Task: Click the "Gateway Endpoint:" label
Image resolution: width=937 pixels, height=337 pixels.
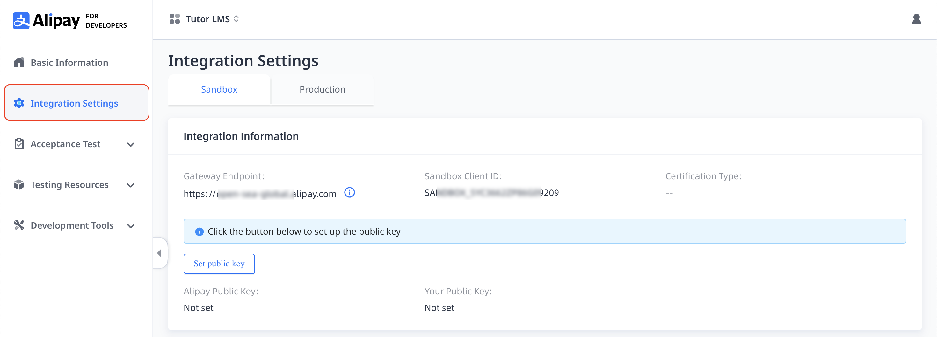Action: tap(224, 176)
